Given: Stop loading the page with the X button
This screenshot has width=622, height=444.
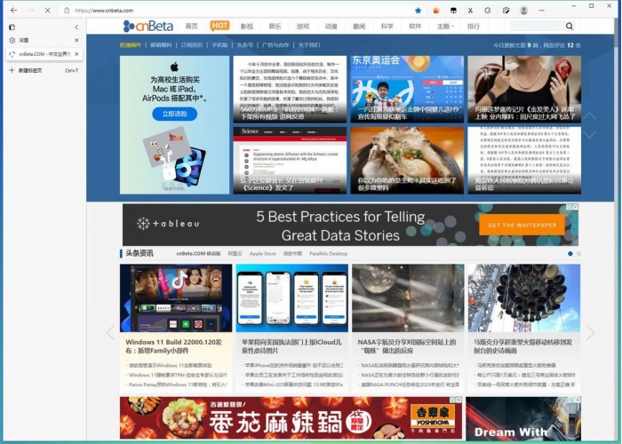Looking at the screenshot, I should [47, 11].
